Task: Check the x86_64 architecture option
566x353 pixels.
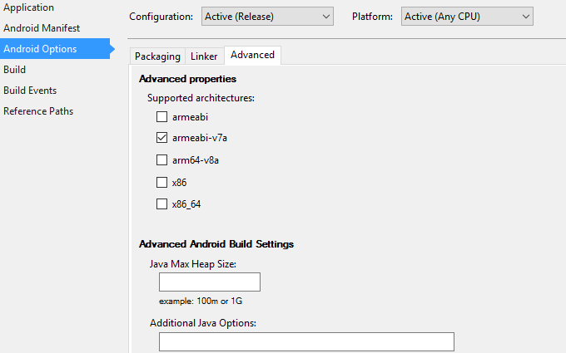Action: (161, 203)
